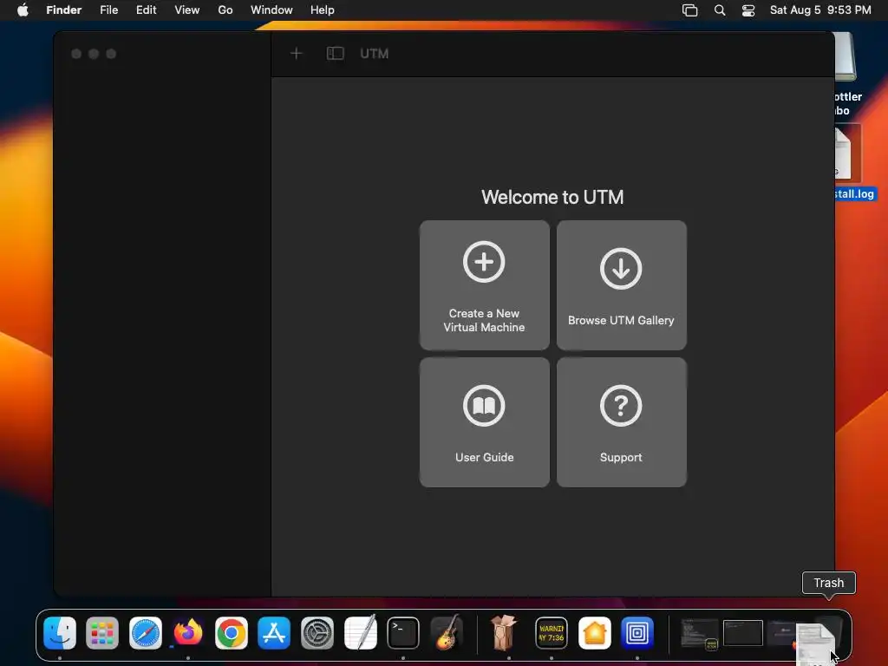Launch Google Chrome from the Dock
The height and width of the screenshot is (666, 888).
pyautogui.click(x=231, y=632)
